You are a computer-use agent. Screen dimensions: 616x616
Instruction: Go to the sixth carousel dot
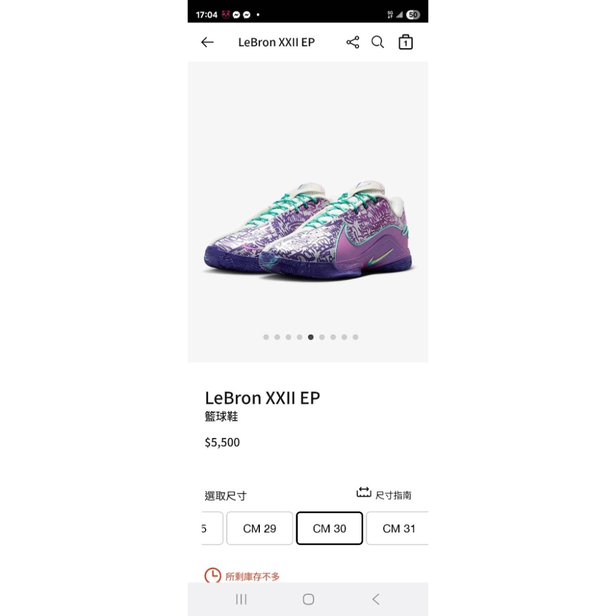click(322, 337)
